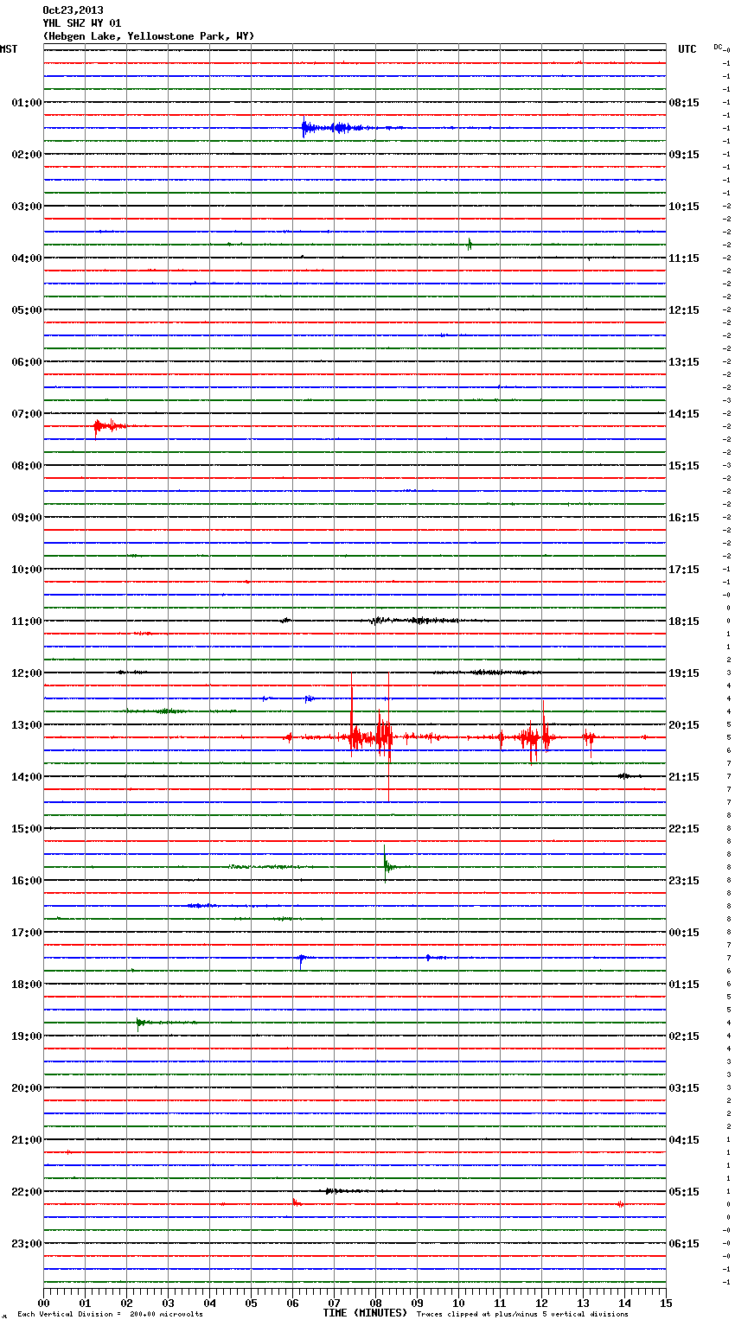Click the "03:15" UTC time label
Image resolution: width=735 pixels, height=1326 pixels.
pos(684,1088)
